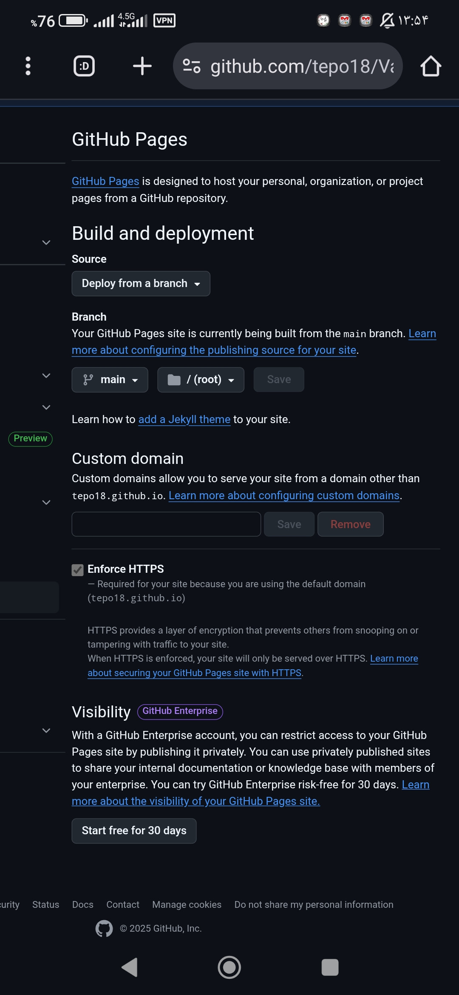Click the Remove custom domain button
Viewport: 459px width, 995px height.
[351, 524]
